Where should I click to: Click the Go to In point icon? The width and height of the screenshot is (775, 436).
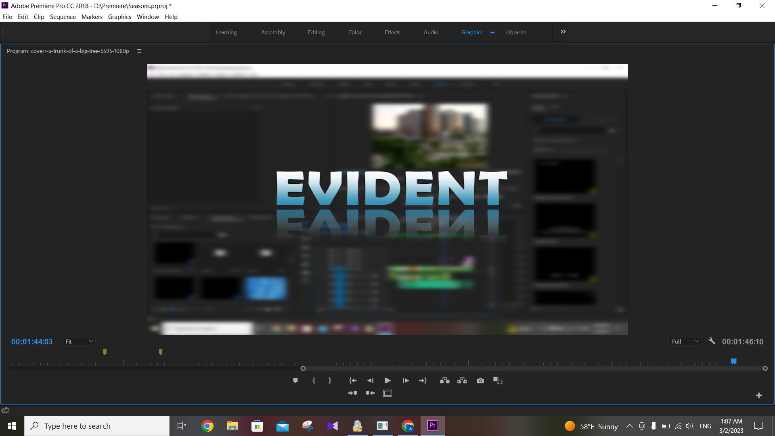352,381
